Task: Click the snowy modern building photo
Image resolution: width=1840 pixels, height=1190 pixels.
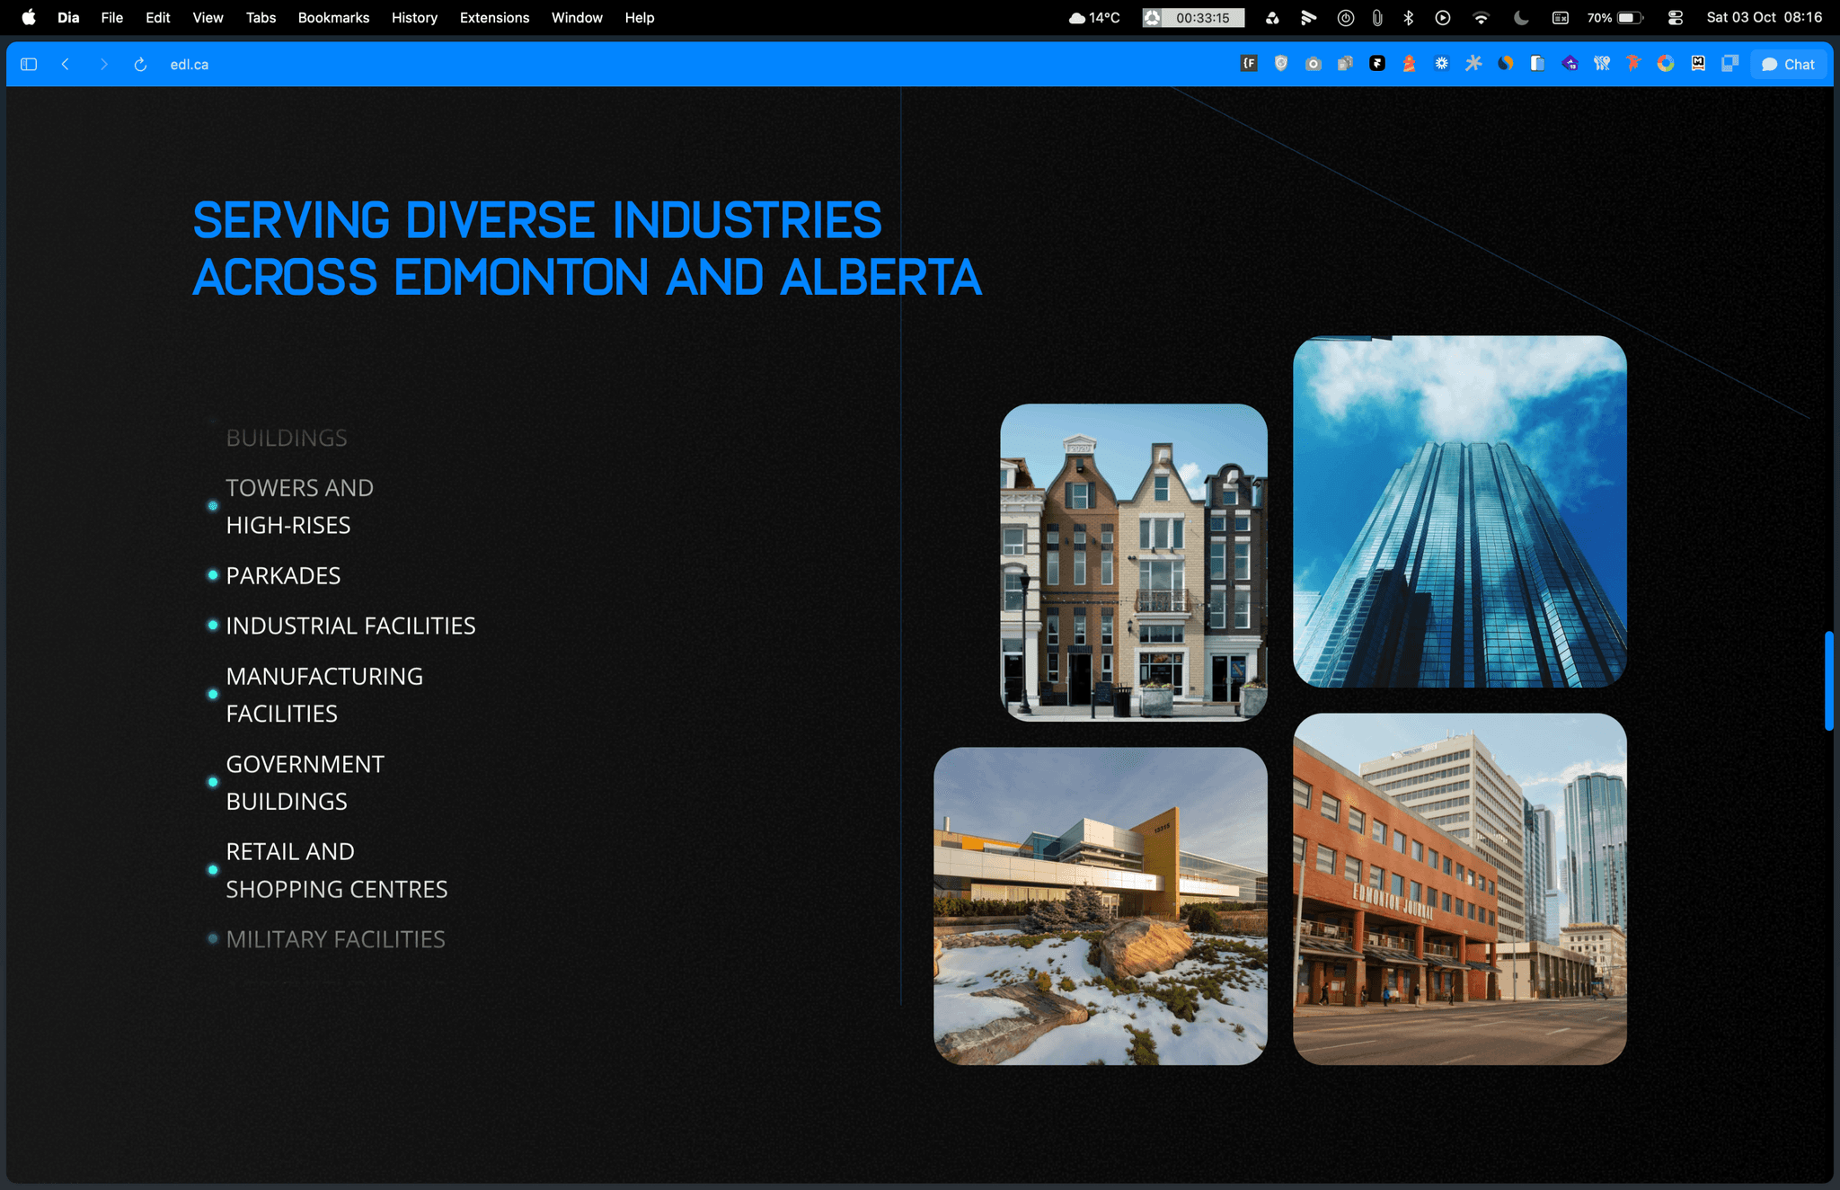Action: (x=1101, y=906)
